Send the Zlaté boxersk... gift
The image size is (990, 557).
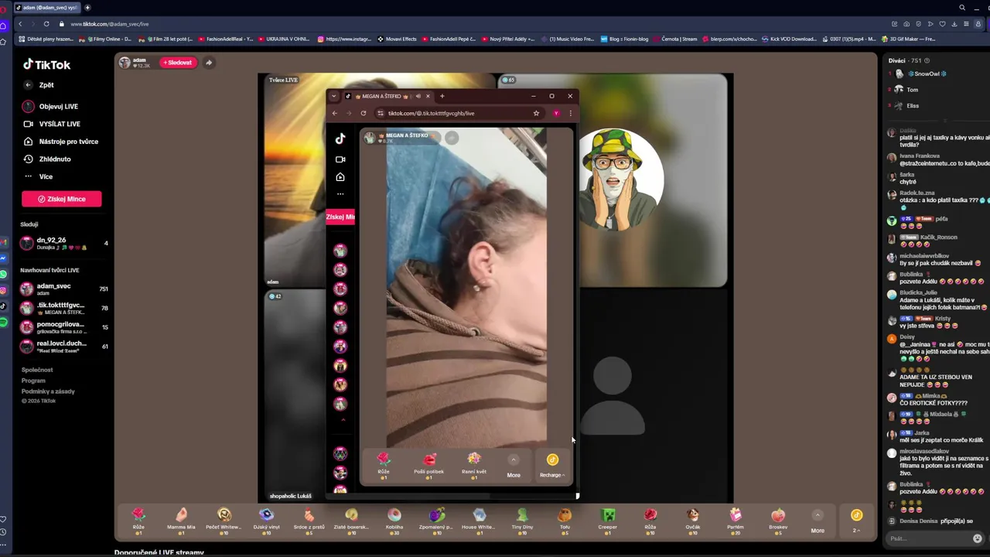[x=352, y=521]
